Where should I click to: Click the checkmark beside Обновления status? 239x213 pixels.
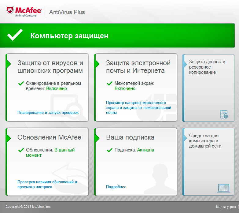point(21,150)
